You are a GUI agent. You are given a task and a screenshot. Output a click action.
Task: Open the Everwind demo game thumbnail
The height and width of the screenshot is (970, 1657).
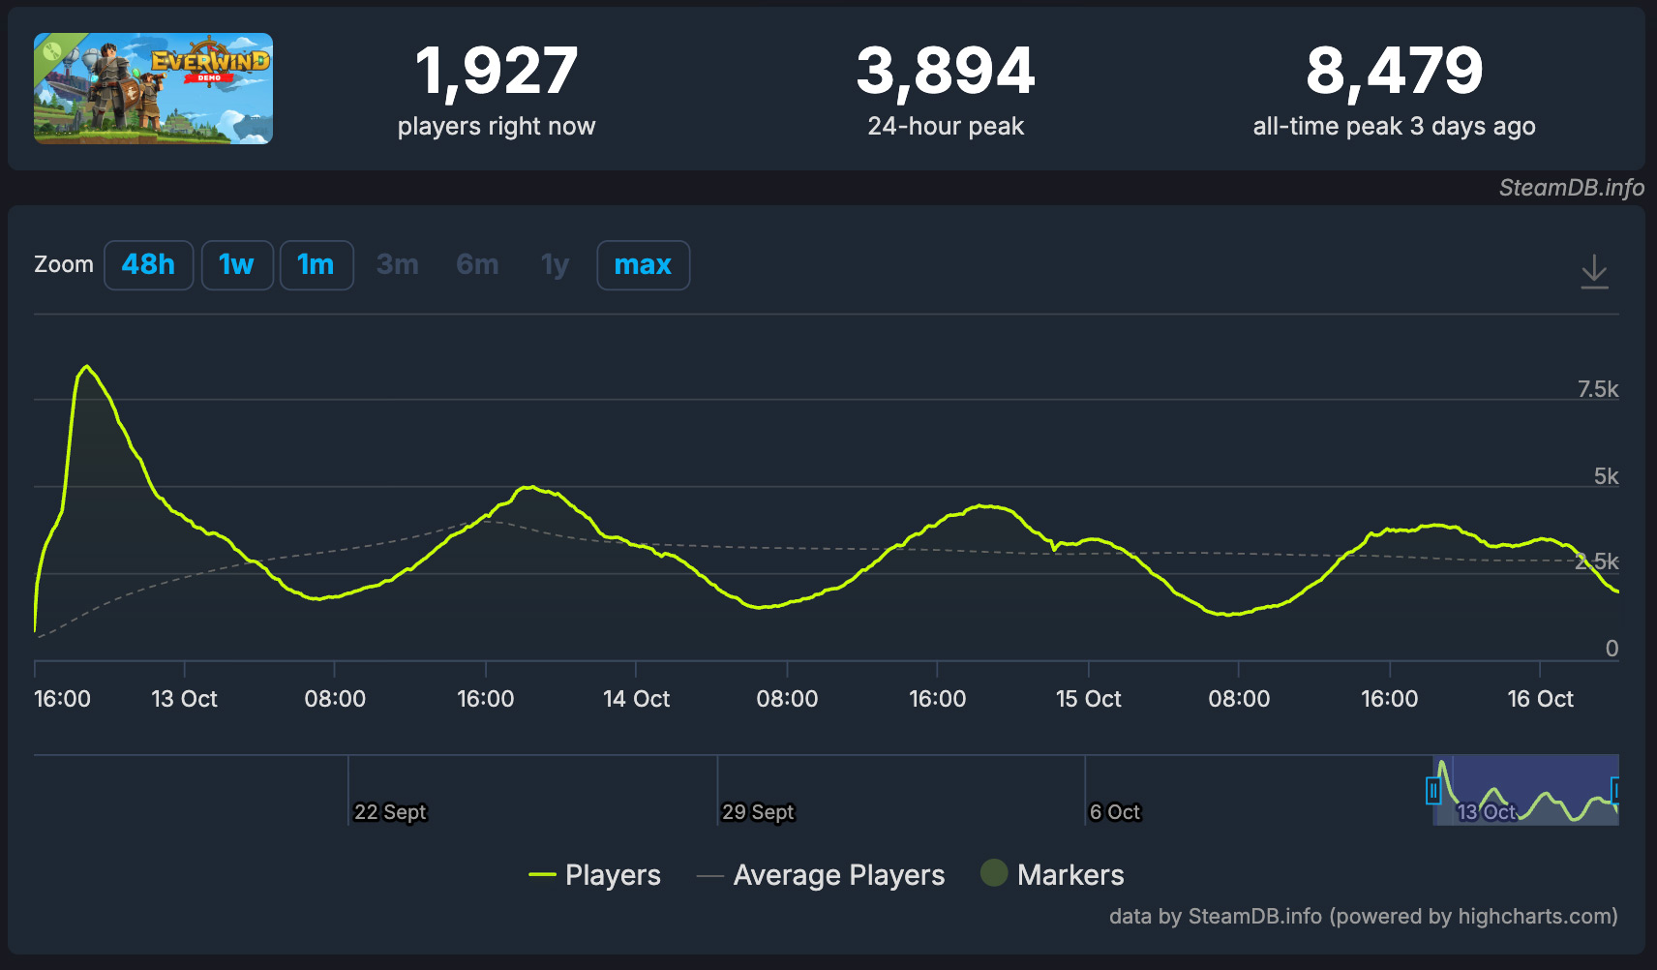tap(153, 88)
